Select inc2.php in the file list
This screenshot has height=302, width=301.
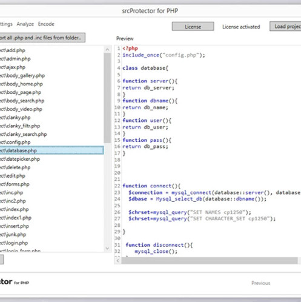point(52,201)
